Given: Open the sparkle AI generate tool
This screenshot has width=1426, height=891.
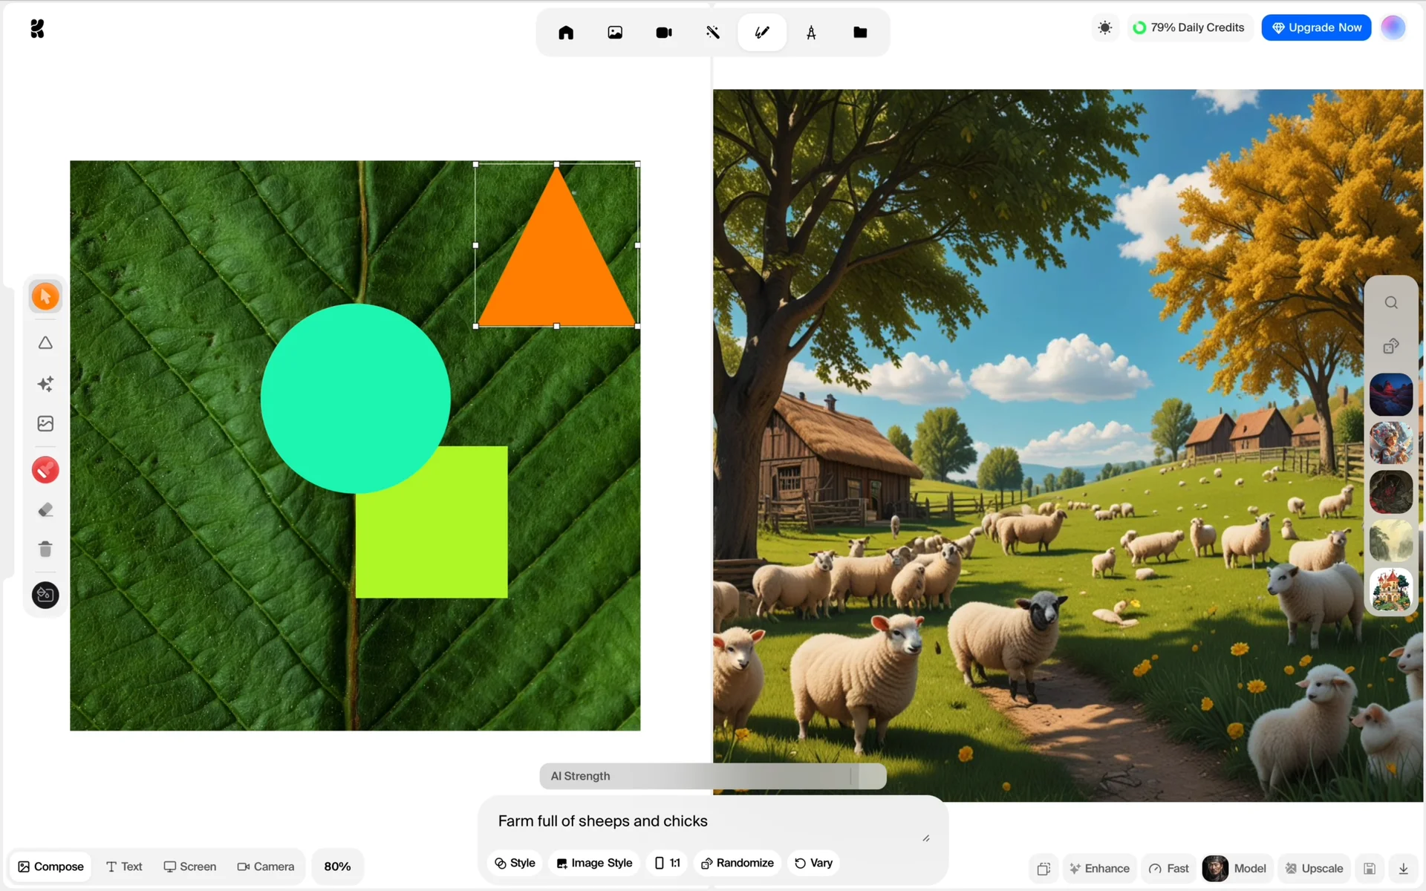Looking at the screenshot, I should 45,384.
